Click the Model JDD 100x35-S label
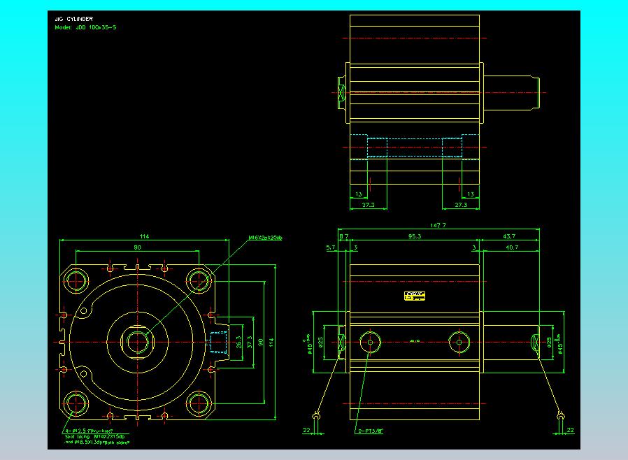The height and width of the screenshot is (460, 628). coord(85,27)
